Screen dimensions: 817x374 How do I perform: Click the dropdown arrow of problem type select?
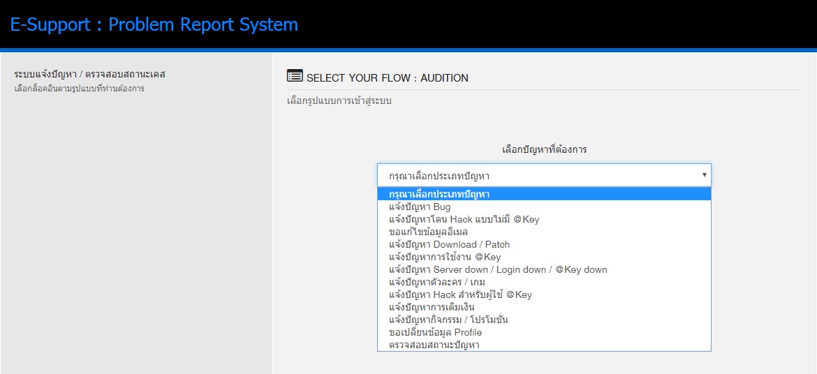click(704, 175)
